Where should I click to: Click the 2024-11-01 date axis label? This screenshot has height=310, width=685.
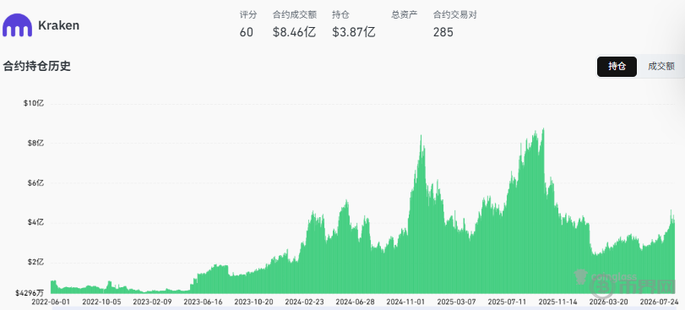(x=405, y=302)
